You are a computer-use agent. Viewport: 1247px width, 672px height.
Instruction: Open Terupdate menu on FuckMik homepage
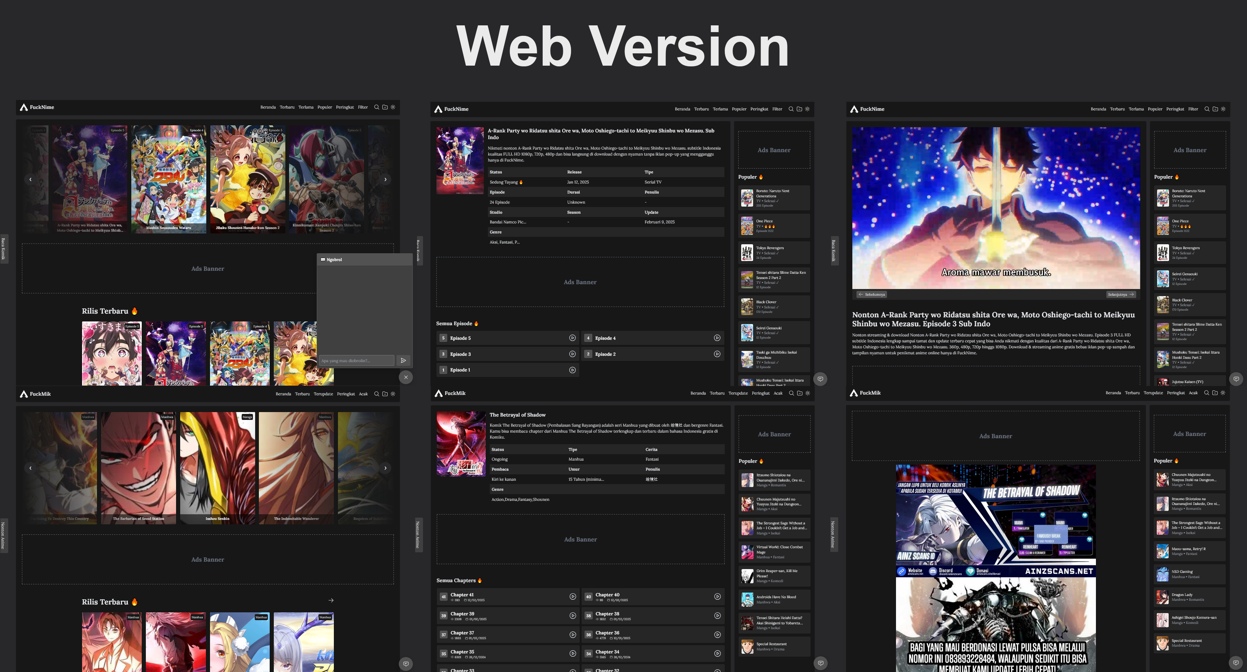pyautogui.click(x=323, y=394)
